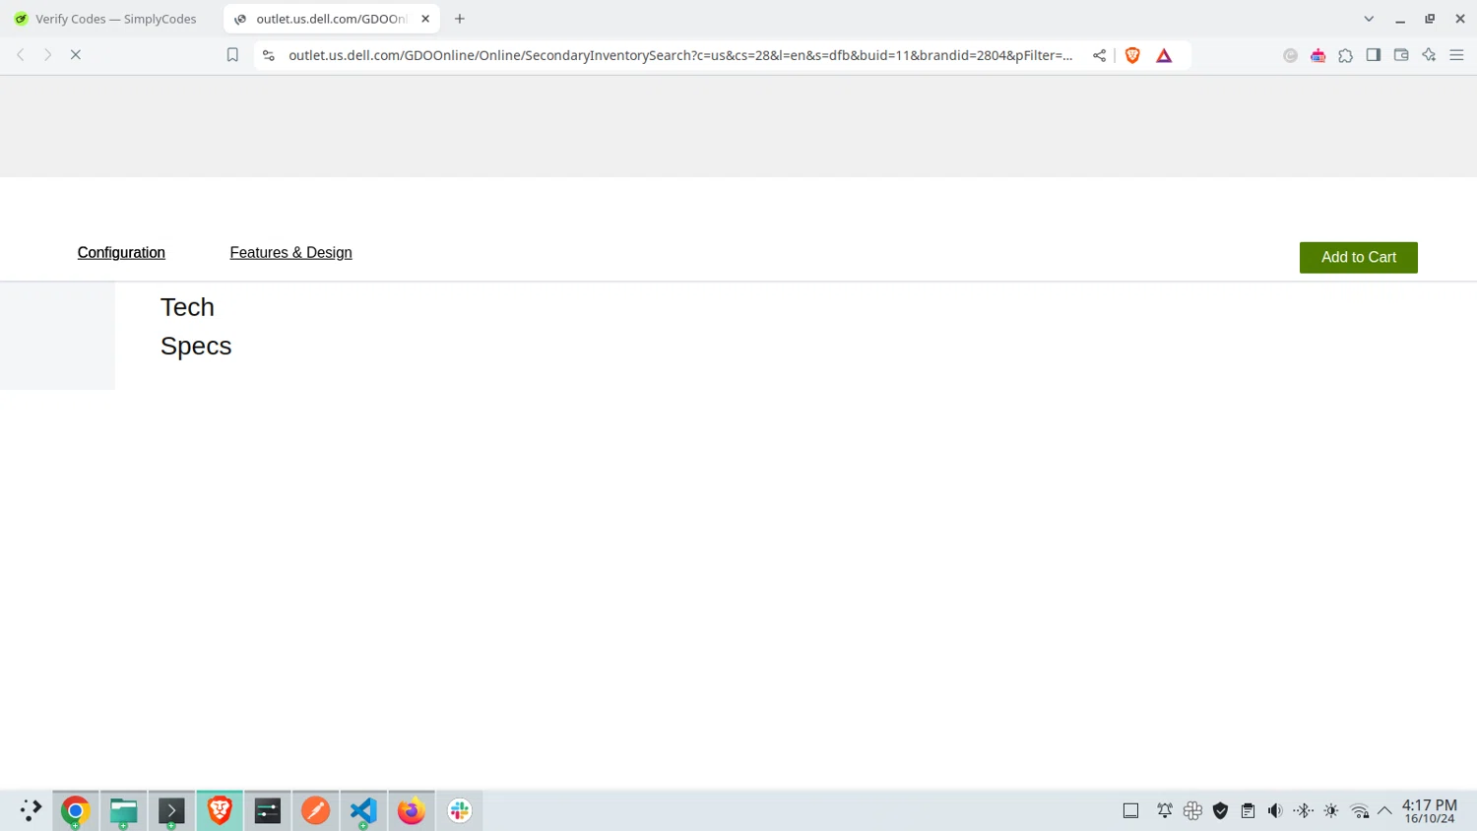
Task: Adjust screen brightness from tray
Action: (x=1331, y=810)
